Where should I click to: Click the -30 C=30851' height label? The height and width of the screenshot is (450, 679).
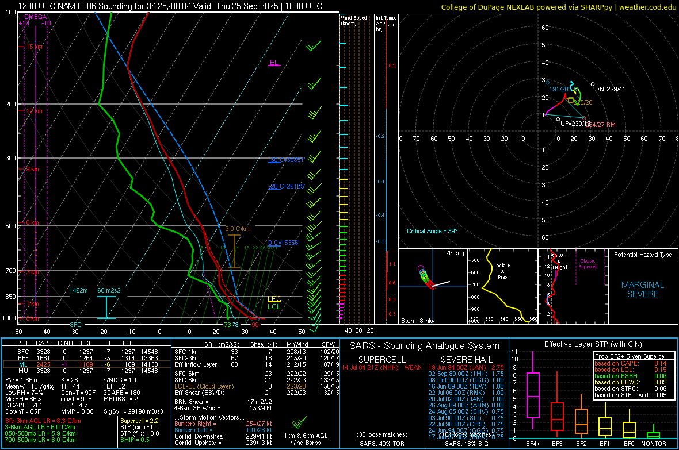286,160
